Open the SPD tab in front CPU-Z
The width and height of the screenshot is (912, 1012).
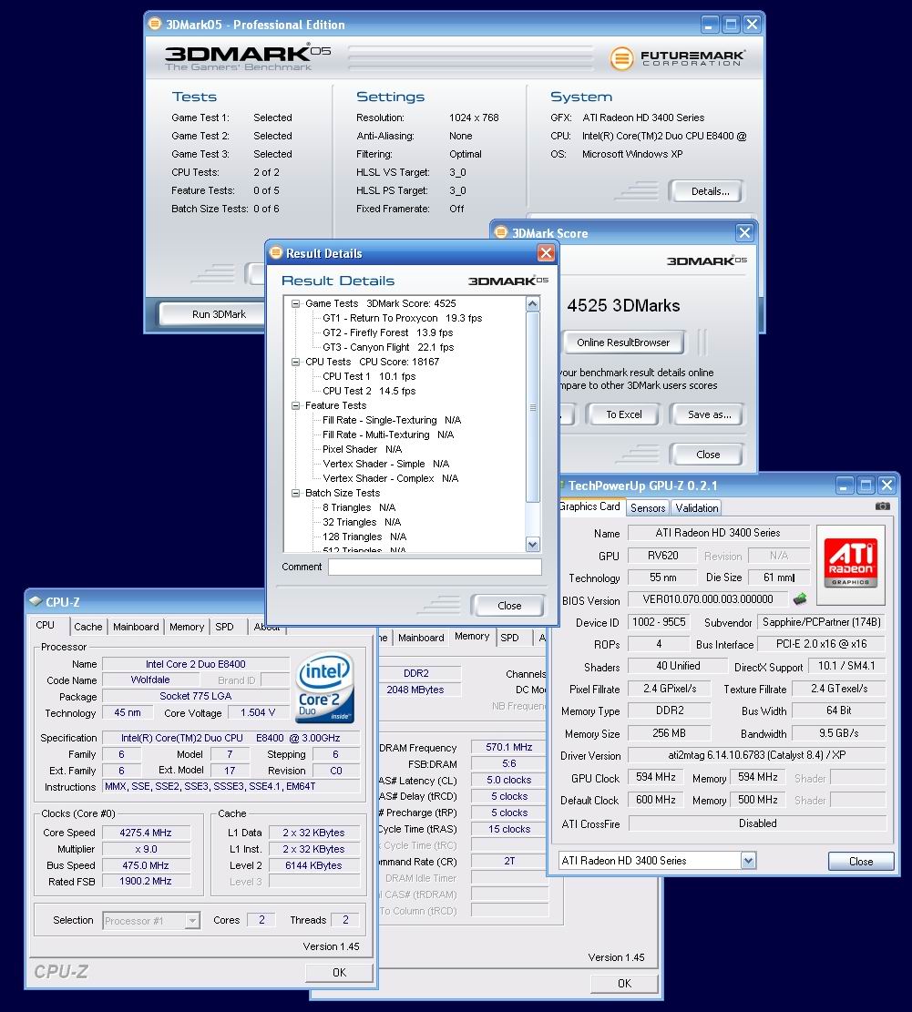[225, 627]
